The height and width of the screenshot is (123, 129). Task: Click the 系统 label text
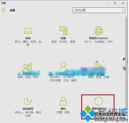[28, 38]
